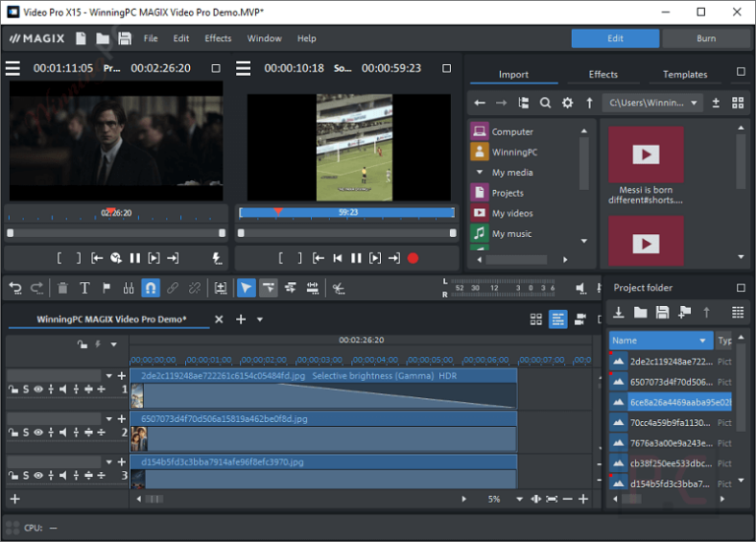Open the Effects menu in menu bar

[218, 38]
